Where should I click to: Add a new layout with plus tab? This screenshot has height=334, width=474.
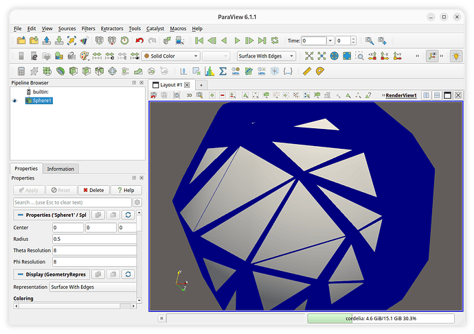click(201, 85)
